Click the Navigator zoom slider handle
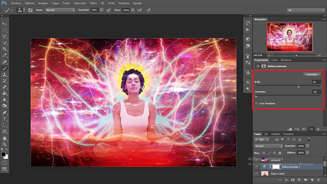This screenshot has width=327, height=184. point(296,55)
